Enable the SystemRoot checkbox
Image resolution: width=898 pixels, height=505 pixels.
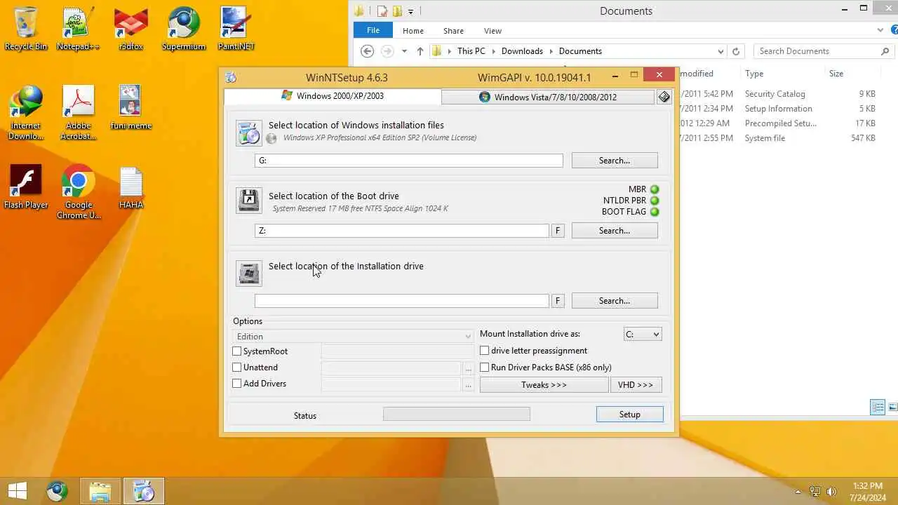tap(237, 351)
